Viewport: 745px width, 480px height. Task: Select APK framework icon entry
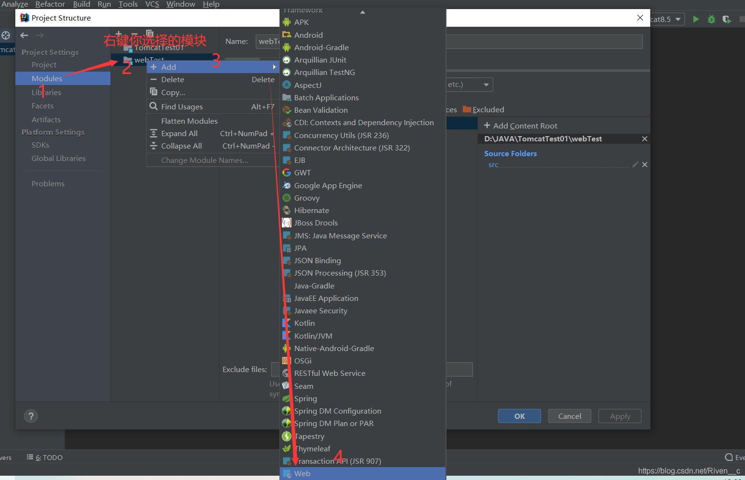(x=287, y=22)
